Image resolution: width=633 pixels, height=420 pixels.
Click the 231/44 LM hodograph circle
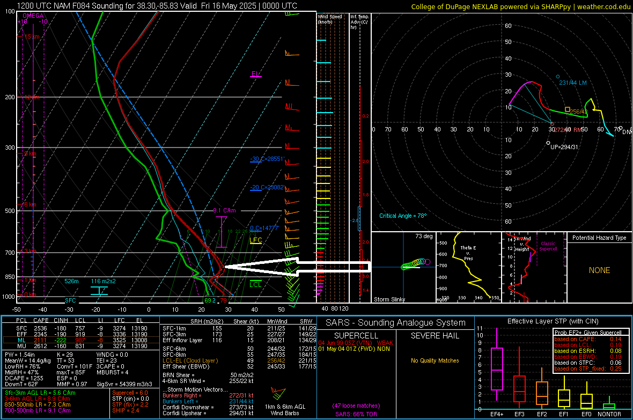pos(558,77)
